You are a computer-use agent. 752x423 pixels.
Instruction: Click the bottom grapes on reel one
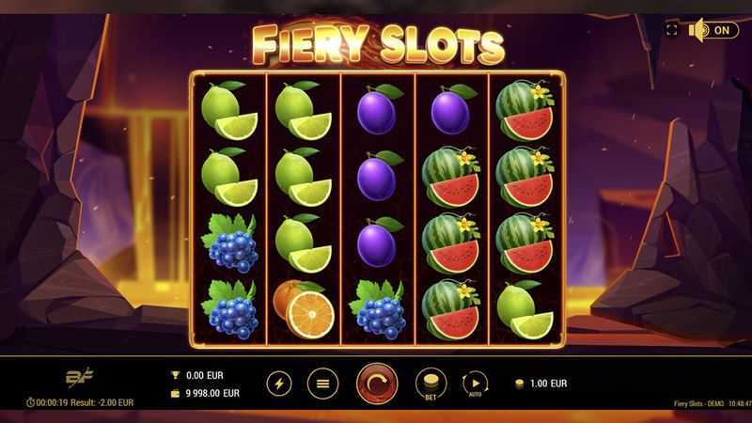pos(229,310)
